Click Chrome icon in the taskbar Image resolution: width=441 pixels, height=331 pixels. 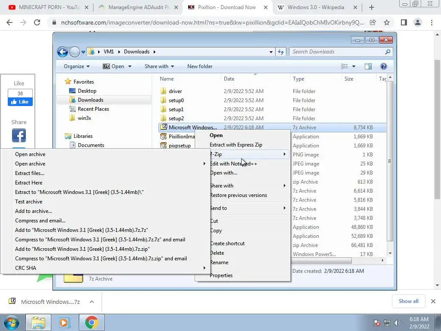coord(91,322)
